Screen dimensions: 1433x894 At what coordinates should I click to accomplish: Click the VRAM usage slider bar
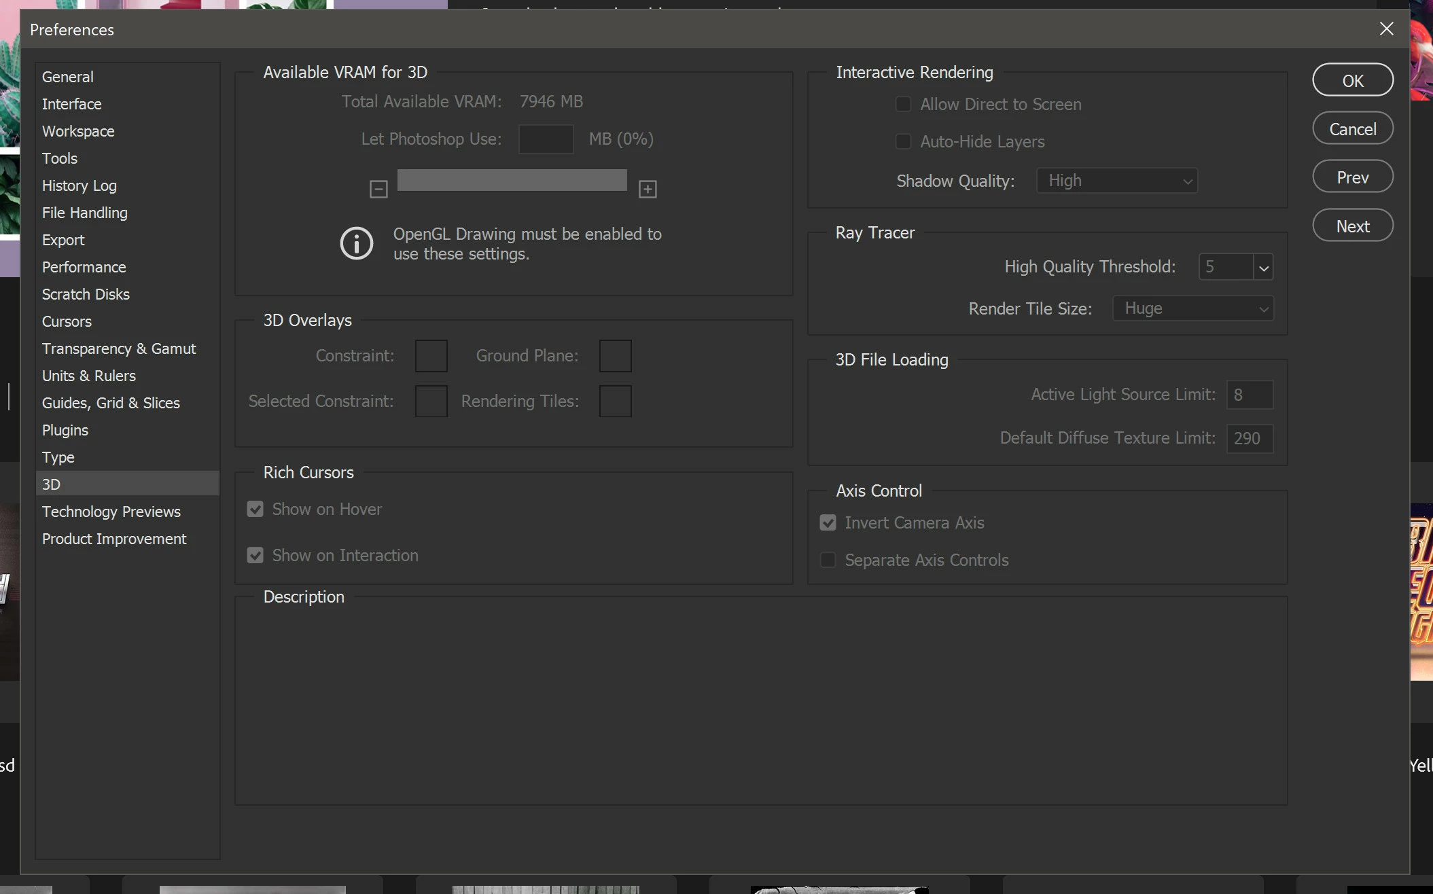[512, 181]
